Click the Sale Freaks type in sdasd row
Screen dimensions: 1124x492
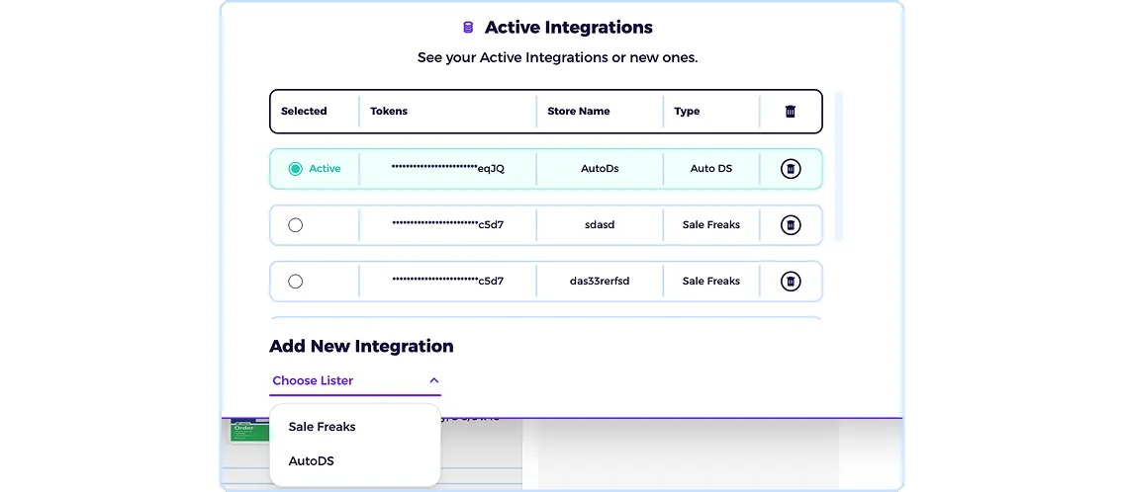click(711, 225)
